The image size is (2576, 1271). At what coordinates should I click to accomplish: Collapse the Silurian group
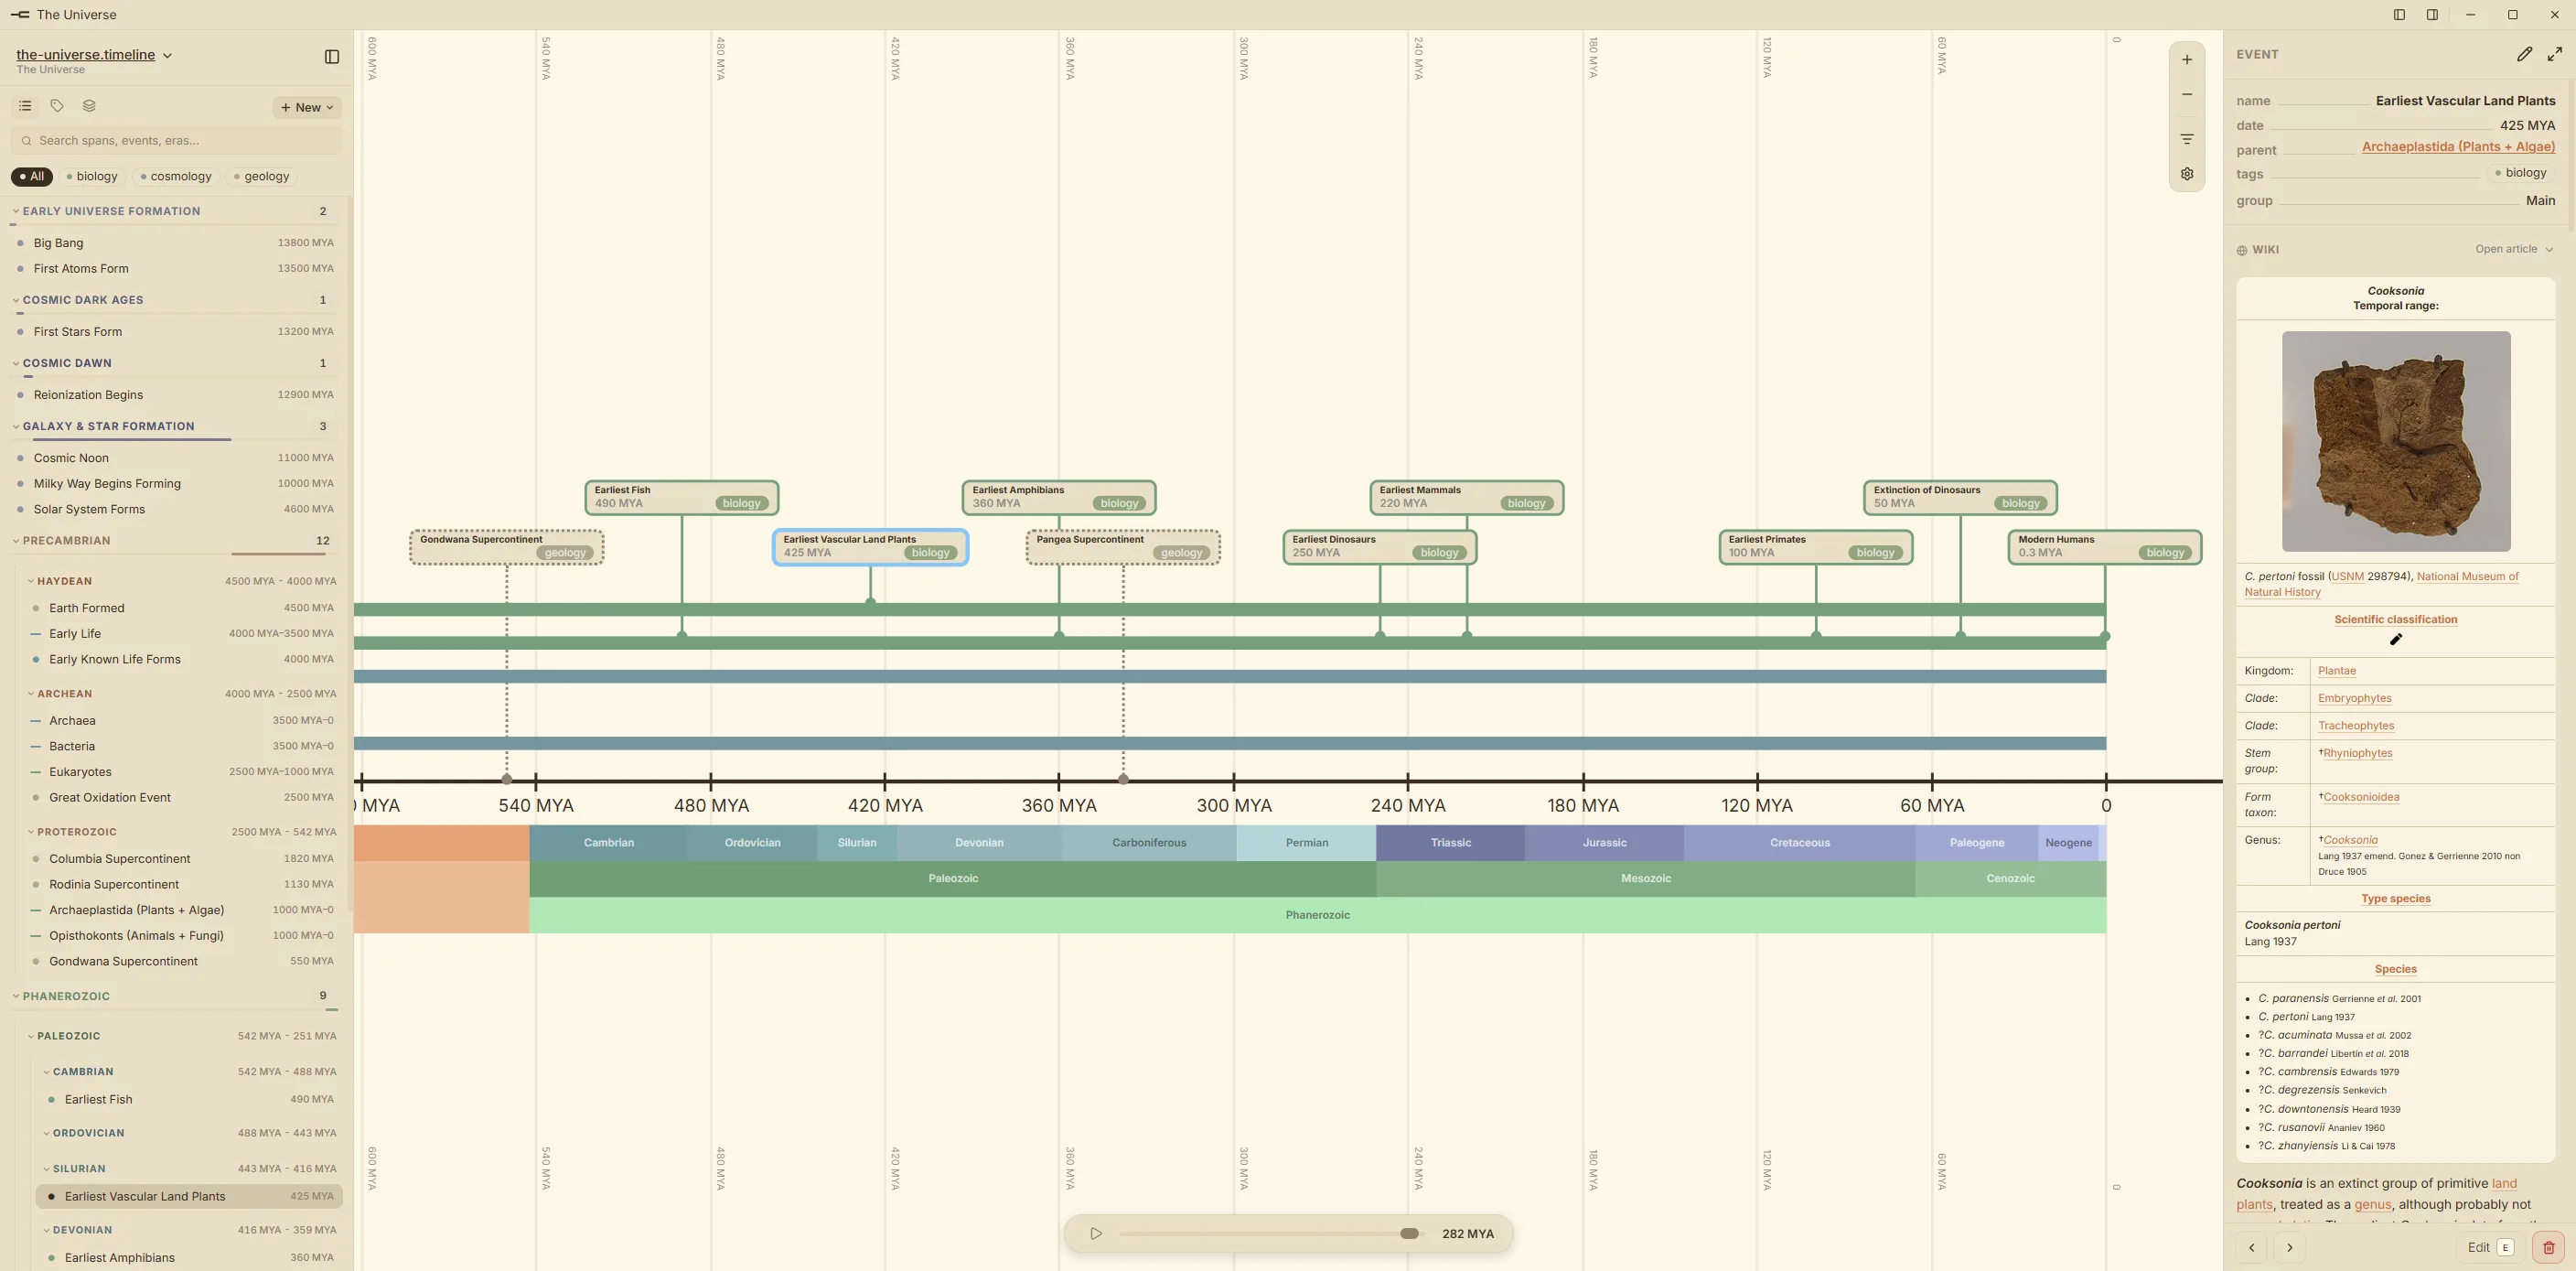47,1169
